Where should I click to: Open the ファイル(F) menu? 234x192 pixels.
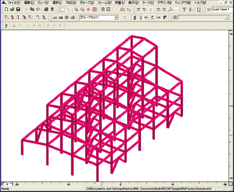point(14,3)
